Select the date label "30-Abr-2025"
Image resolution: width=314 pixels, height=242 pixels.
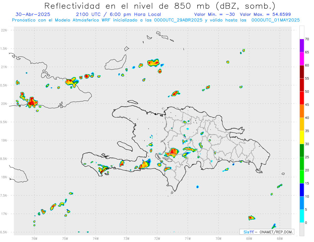click(33, 14)
